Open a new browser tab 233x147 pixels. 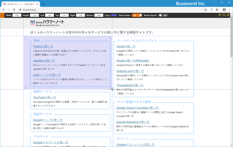coord(43,4)
